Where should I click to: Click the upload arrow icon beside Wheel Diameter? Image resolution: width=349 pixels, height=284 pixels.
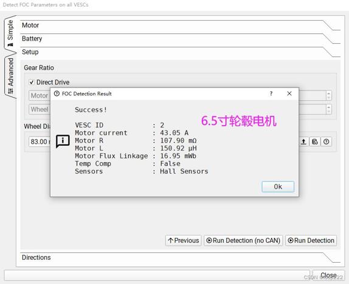click(303, 141)
